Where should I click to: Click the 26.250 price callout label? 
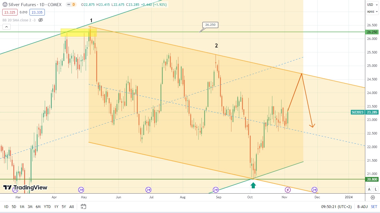point(210,25)
